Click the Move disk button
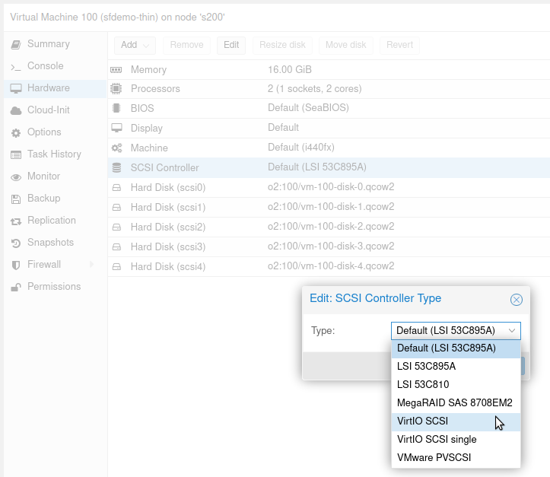The image size is (550, 477). 346,45
